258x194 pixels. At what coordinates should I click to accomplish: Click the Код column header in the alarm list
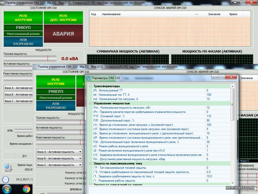[95, 14]
